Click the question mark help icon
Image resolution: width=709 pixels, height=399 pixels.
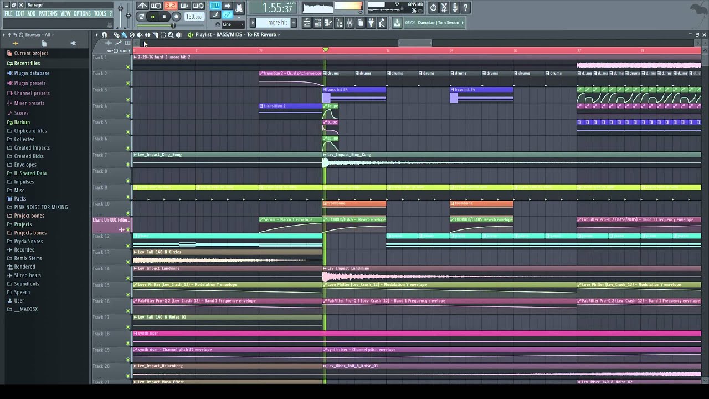465,7
